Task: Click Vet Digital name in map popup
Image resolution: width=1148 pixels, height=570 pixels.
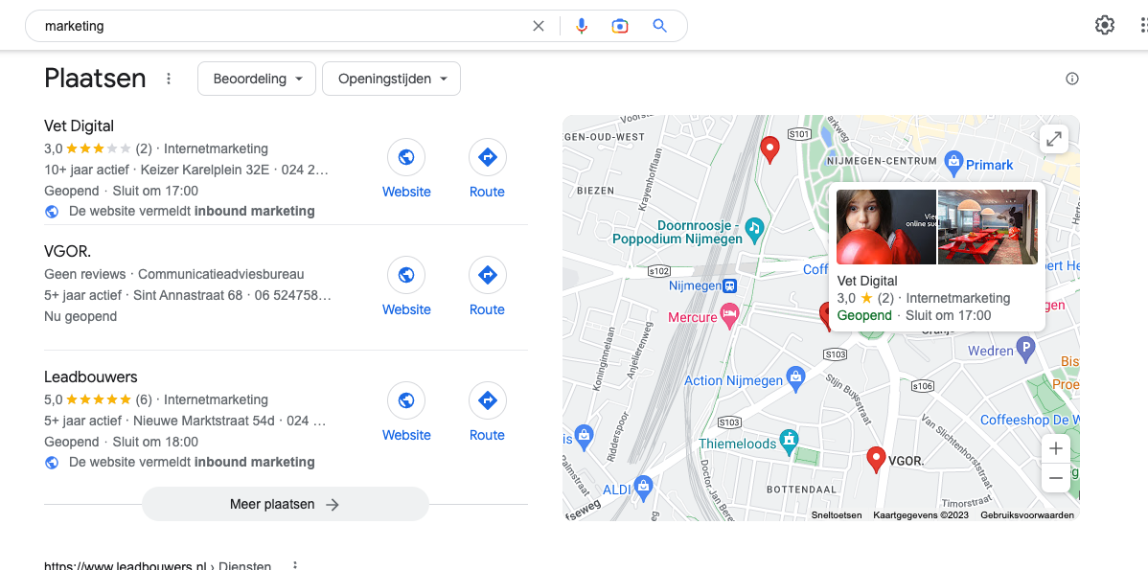Action: [867, 281]
